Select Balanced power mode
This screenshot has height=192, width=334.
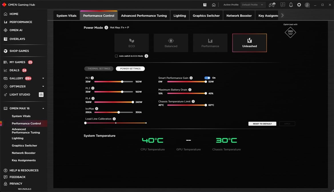click(171, 43)
